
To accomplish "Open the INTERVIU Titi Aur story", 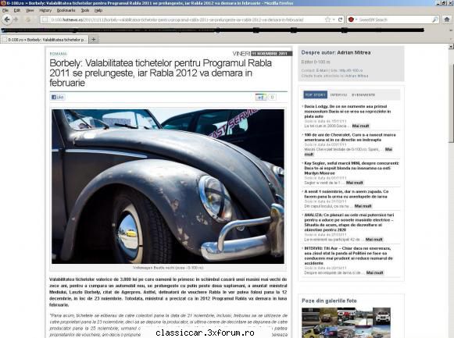I will (x=349, y=255).
